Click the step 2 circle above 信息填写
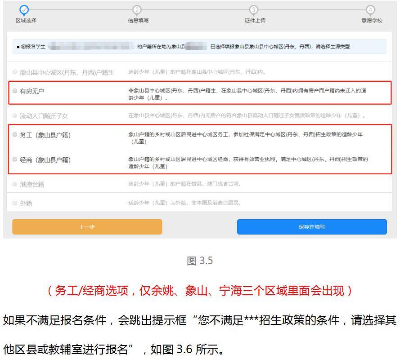The width and height of the screenshot is (400, 359). 137,10
